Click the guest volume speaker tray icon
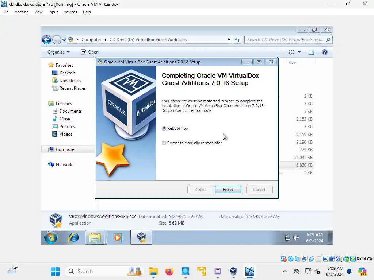Viewport: 374px width, 280px height. pos(296,238)
